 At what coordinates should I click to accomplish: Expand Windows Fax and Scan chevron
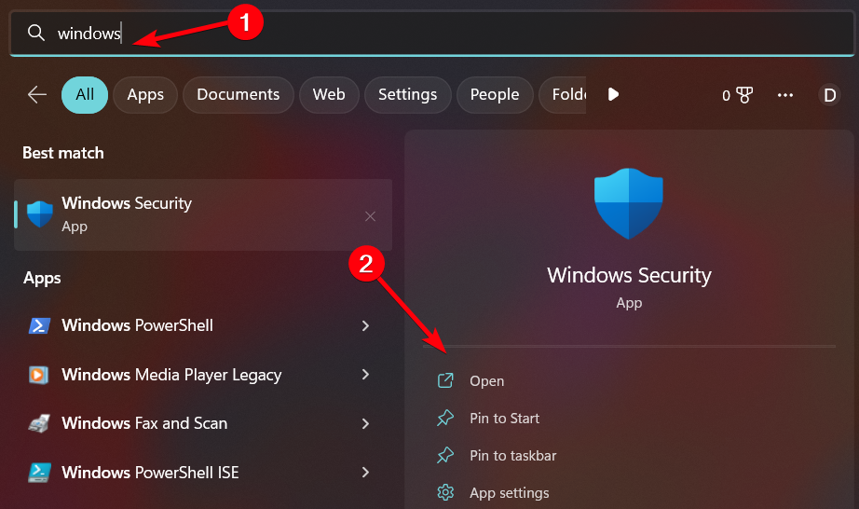(x=365, y=423)
